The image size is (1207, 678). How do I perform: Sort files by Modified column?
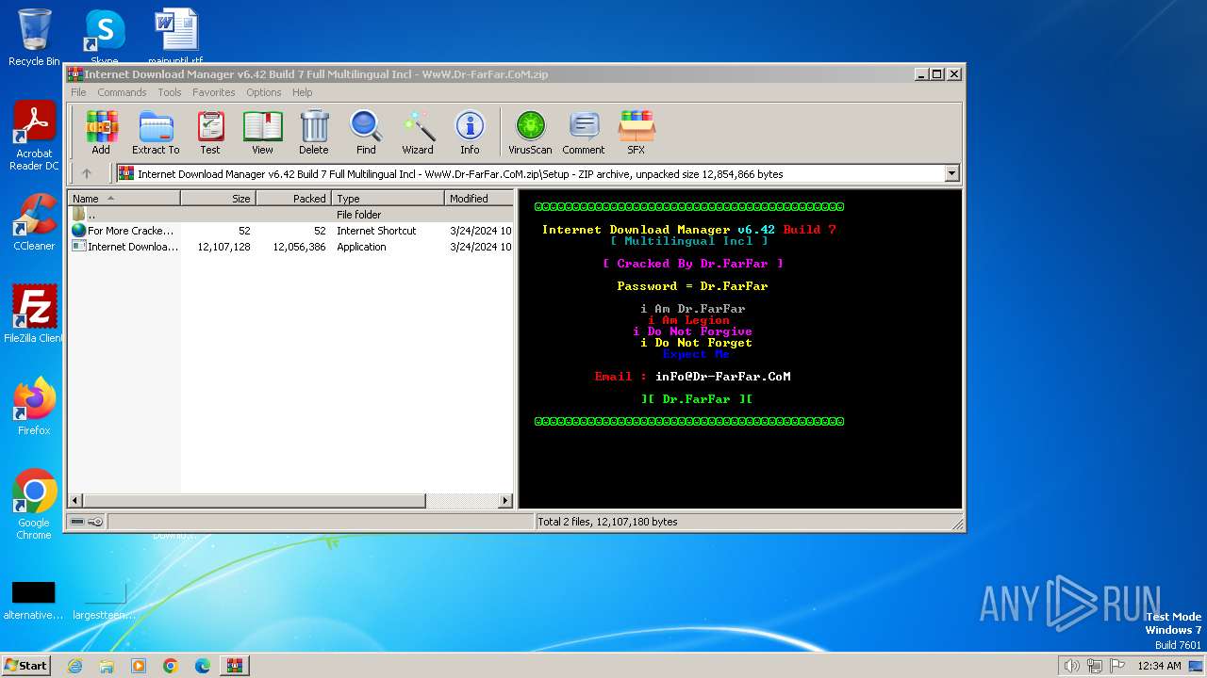click(479, 199)
